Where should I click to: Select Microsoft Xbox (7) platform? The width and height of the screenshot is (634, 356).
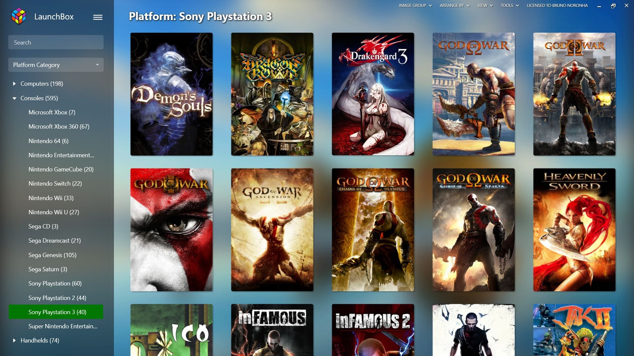pyautogui.click(x=52, y=112)
